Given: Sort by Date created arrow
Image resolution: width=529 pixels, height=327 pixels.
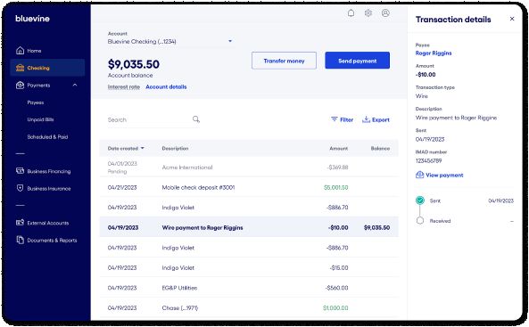Looking at the screenshot, I should (143, 148).
